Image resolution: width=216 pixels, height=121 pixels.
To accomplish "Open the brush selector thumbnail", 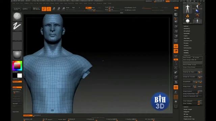I will [17, 16].
